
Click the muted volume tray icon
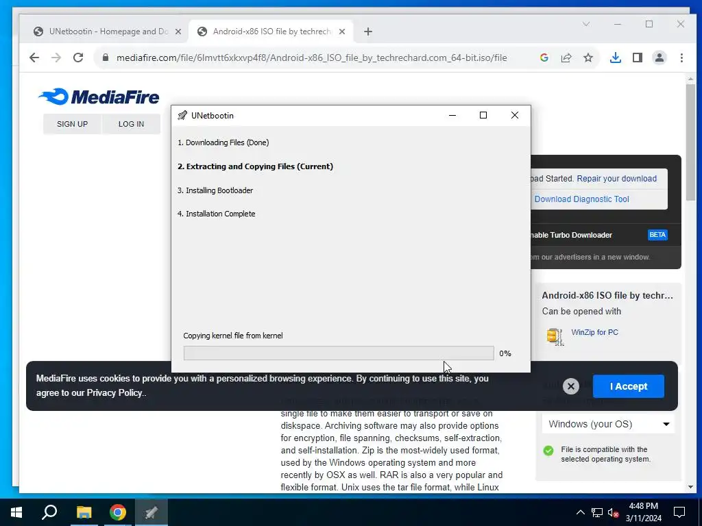pyautogui.click(x=613, y=512)
